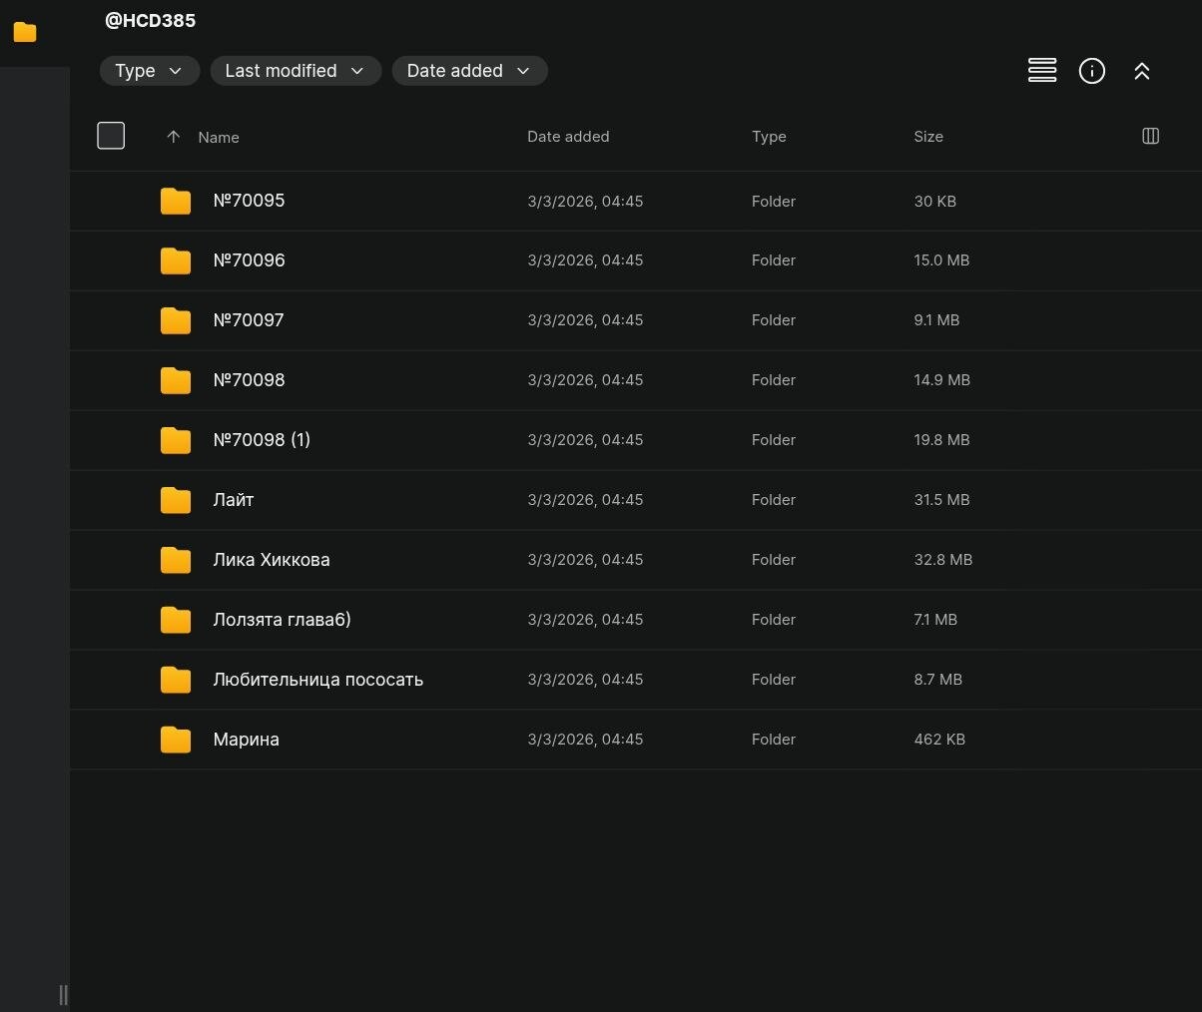Click the double chevron collapse icon
The height and width of the screenshot is (1012, 1202).
[x=1141, y=71]
